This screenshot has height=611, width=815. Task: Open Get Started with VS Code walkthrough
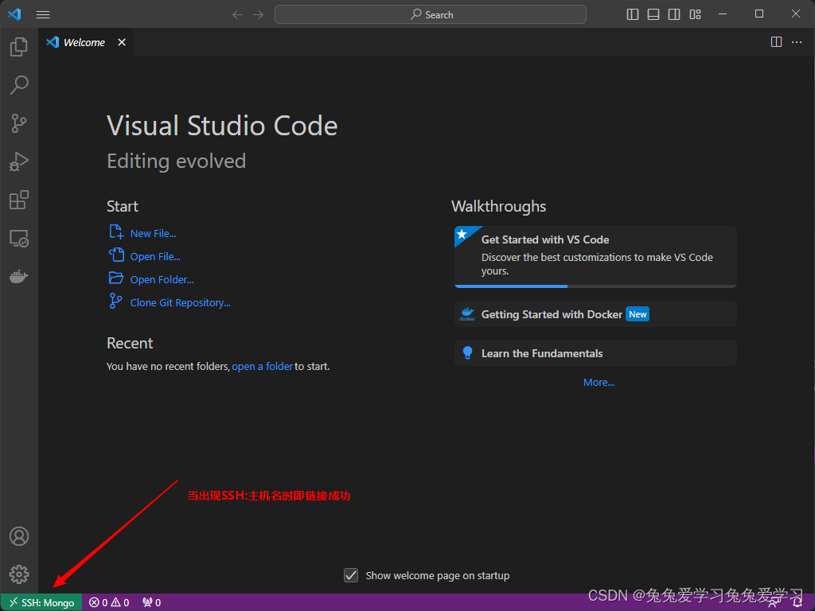click(x=595, y=257)
